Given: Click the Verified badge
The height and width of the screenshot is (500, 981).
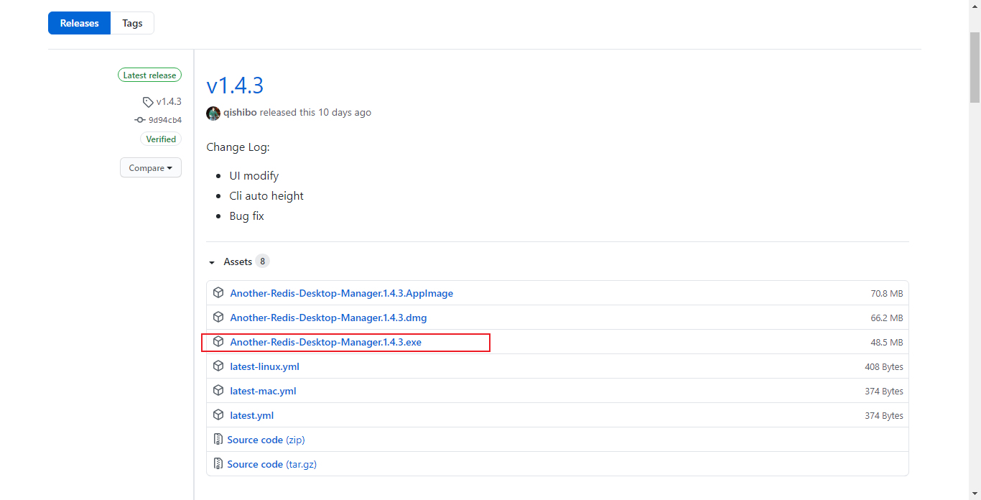Looking at the screenshot, I should [x=161, y=139].
